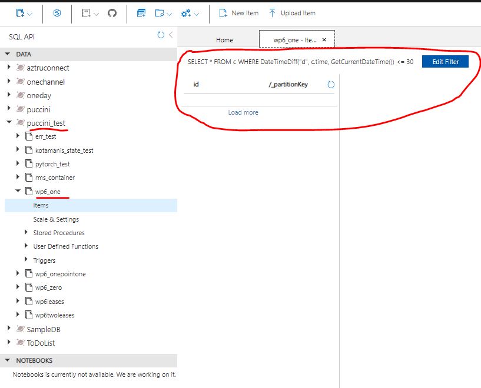
Task: Collapse the NOTEBOOKS section
Action: pyautogui.click(x=8, y=360)
